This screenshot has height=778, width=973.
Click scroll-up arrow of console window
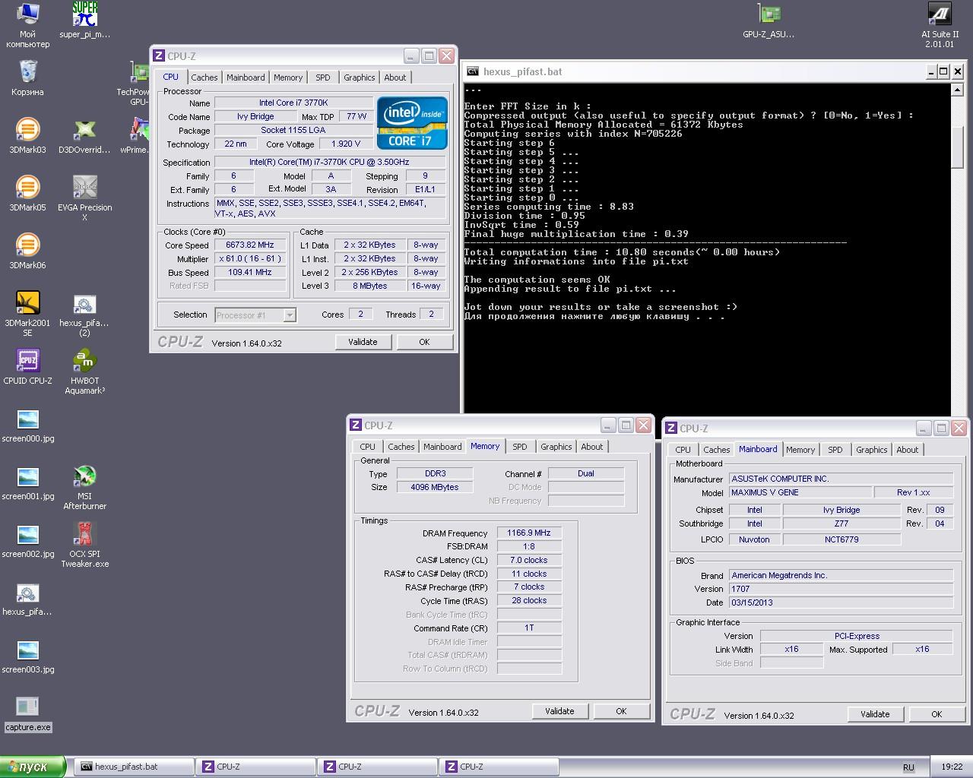coord(957,88)
